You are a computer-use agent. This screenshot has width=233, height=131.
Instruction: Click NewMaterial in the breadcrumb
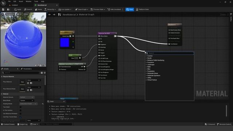coord(69,15)
